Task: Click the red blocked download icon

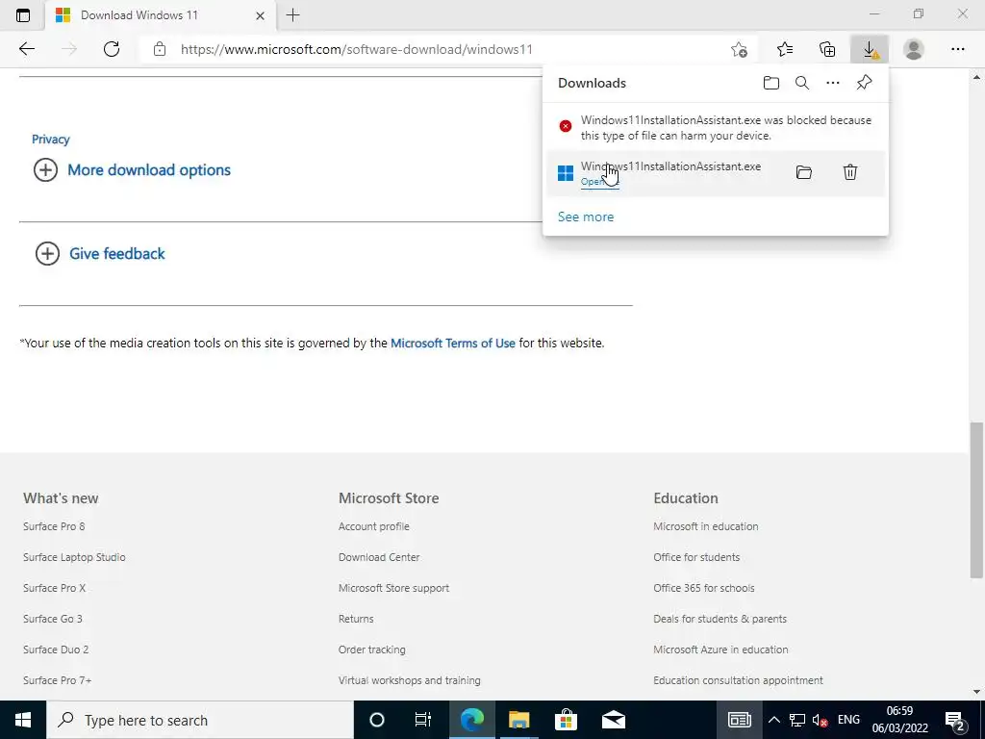Action: coord(566,126)
